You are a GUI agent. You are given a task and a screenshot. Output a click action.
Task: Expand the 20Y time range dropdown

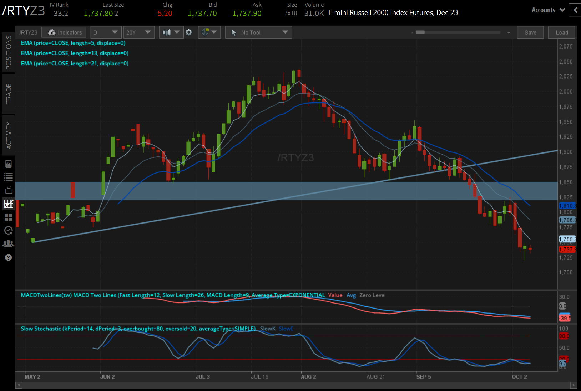(x=139, y=32)
